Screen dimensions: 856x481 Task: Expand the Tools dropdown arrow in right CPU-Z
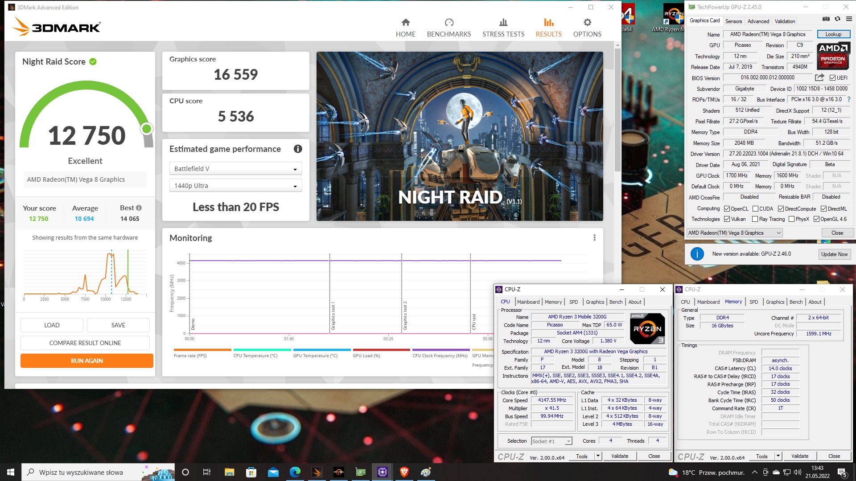coord(778,456)
